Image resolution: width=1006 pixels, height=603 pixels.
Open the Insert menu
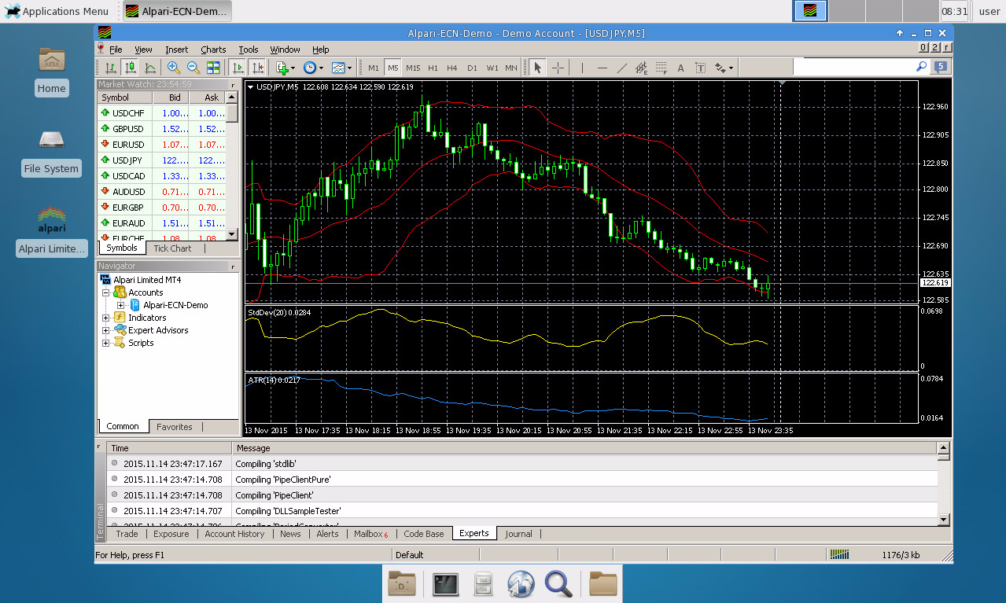coord(176,50)
